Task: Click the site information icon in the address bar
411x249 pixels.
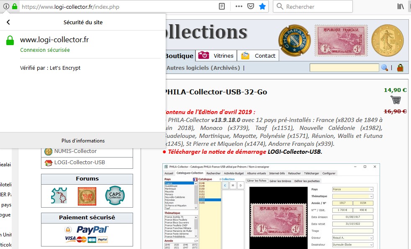Action: click(x=6, y=7)
